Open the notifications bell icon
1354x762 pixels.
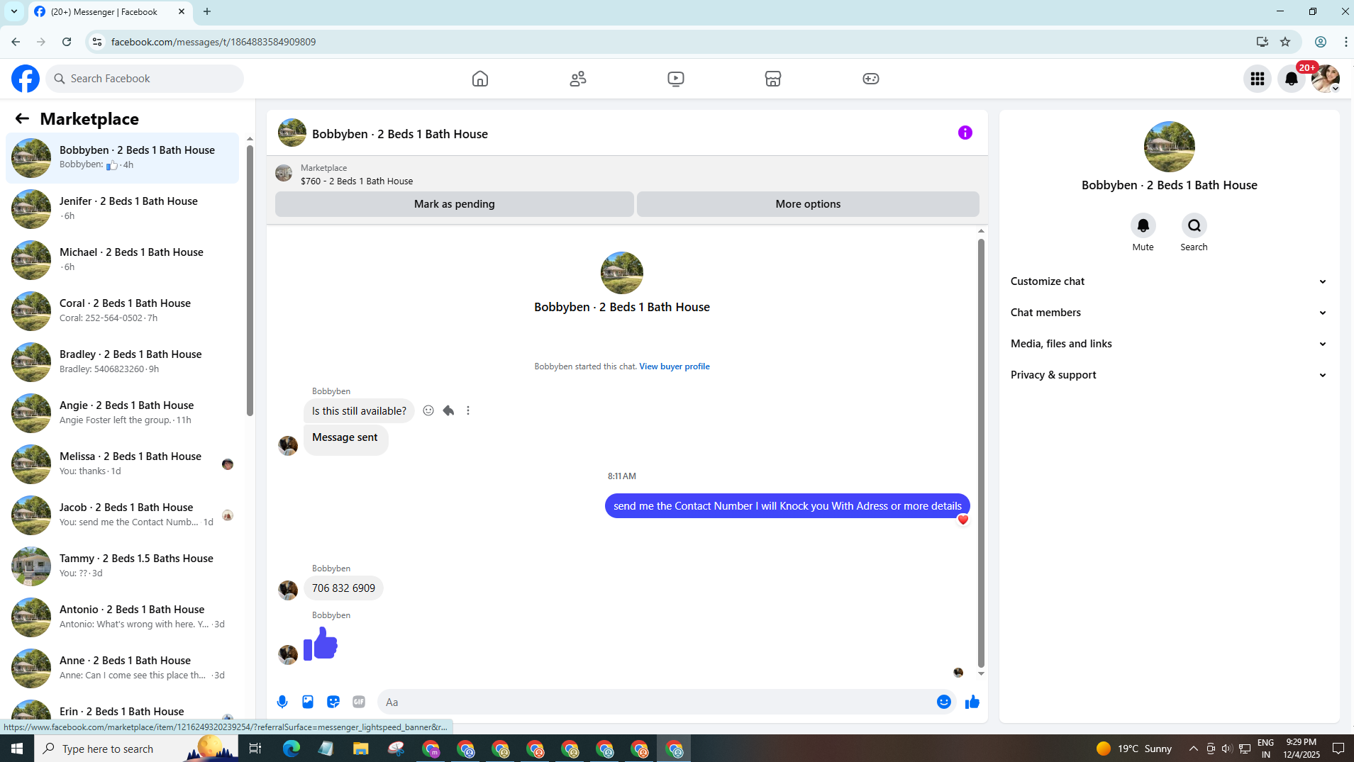pos(1292,79)
